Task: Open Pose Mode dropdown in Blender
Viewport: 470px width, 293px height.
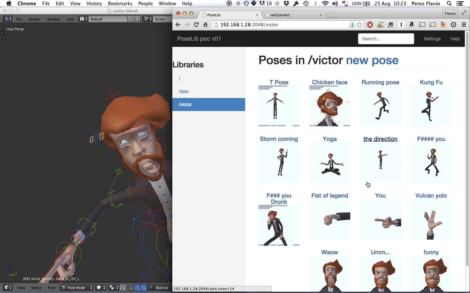Action: click(x=77, y=287)
